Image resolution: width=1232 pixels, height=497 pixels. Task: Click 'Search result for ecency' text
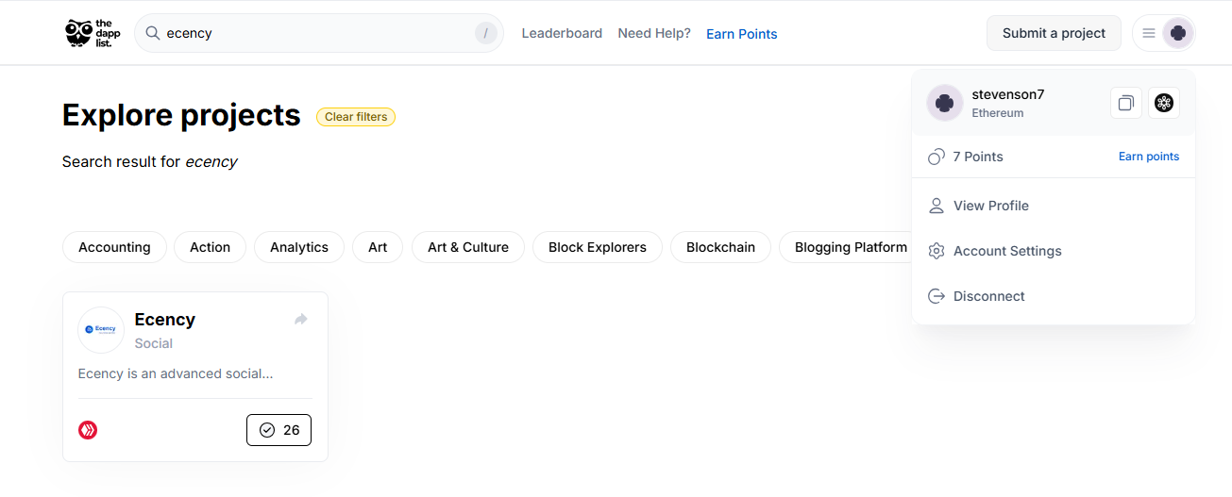click(x=150, y=161)
